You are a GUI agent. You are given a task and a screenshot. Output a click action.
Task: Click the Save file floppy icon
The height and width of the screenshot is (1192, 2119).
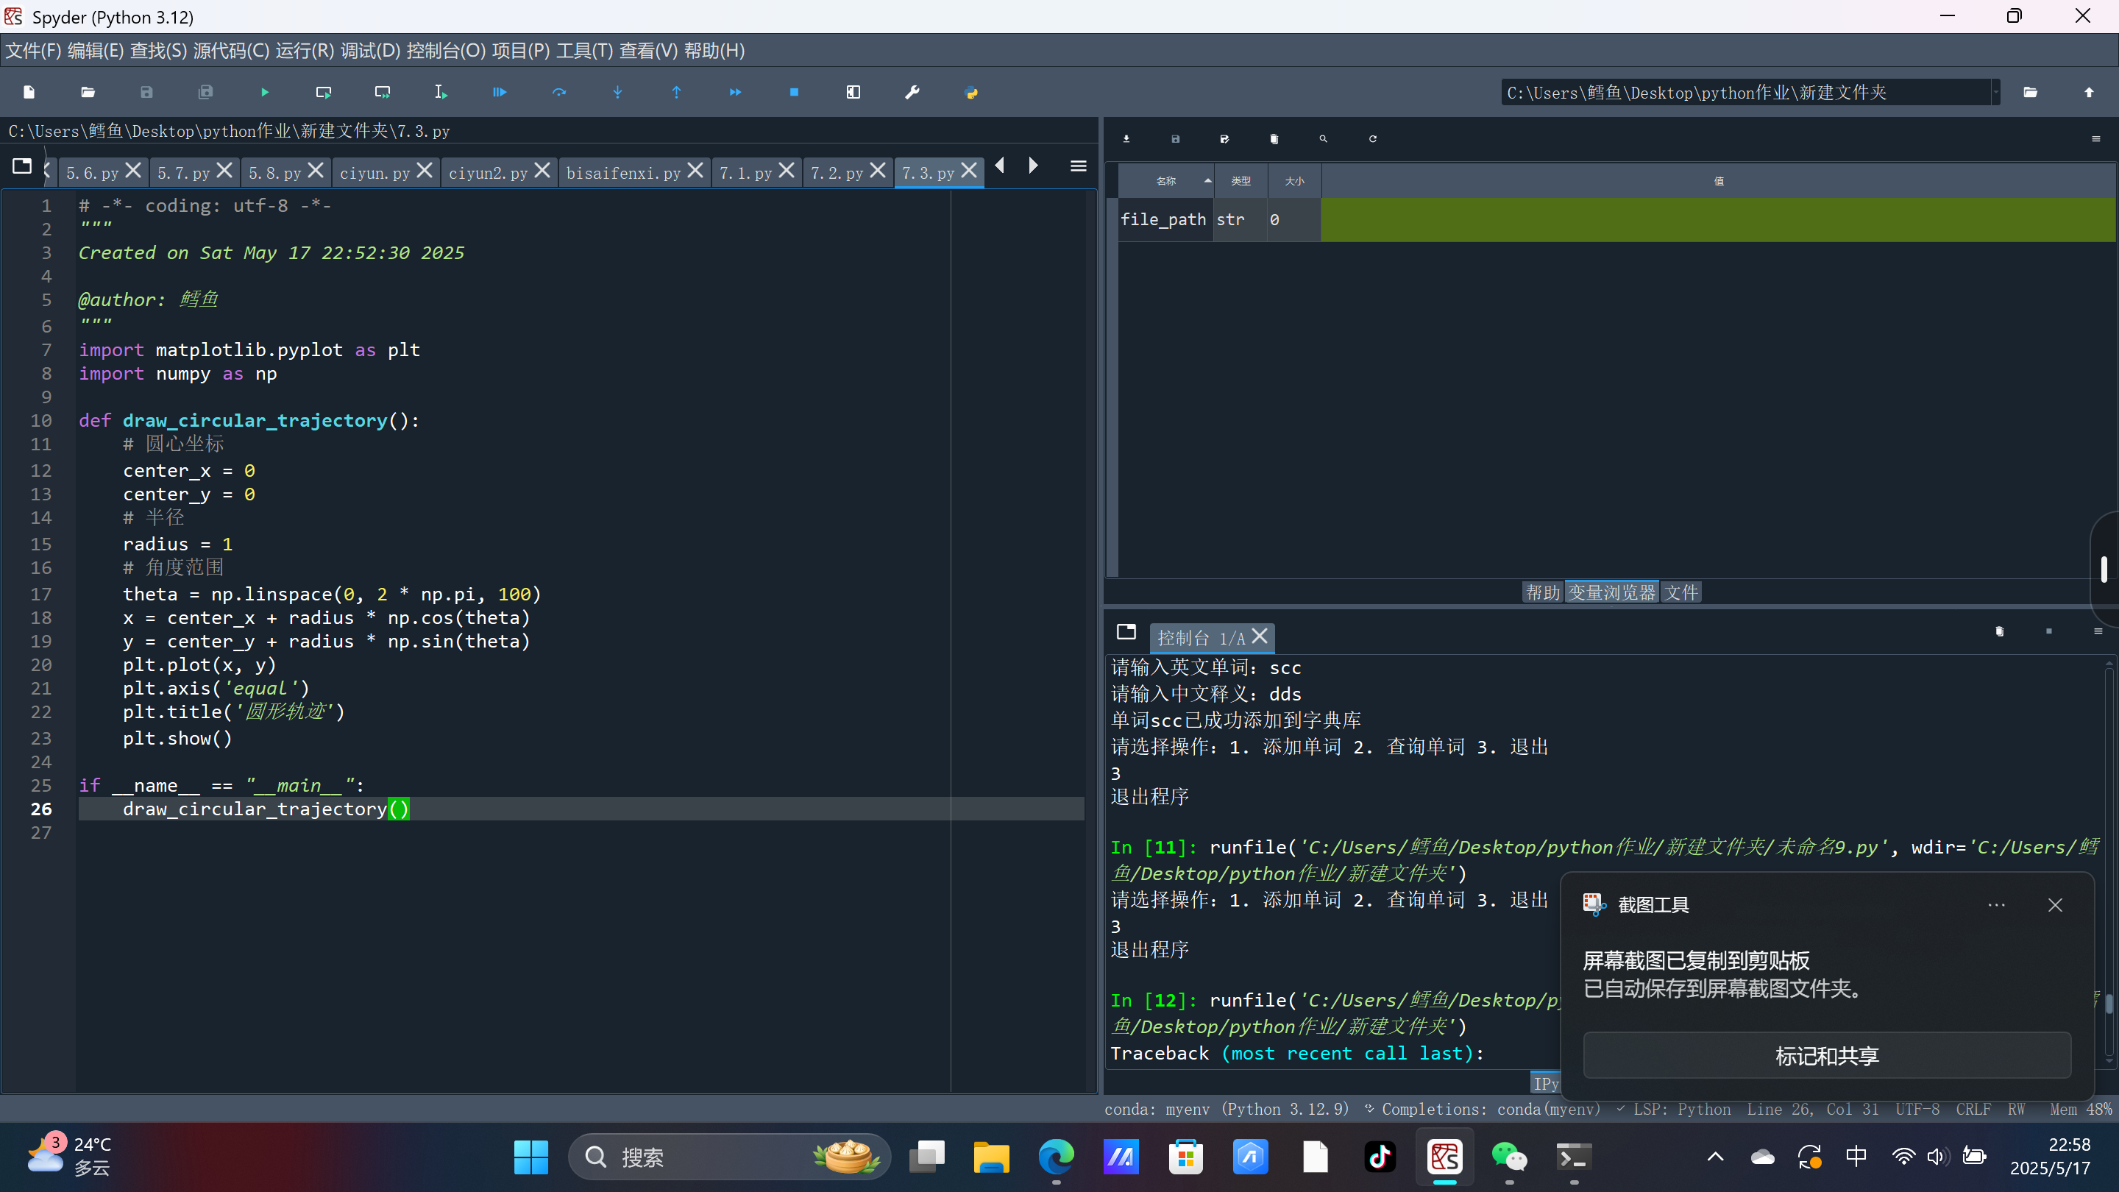point(146,92)
